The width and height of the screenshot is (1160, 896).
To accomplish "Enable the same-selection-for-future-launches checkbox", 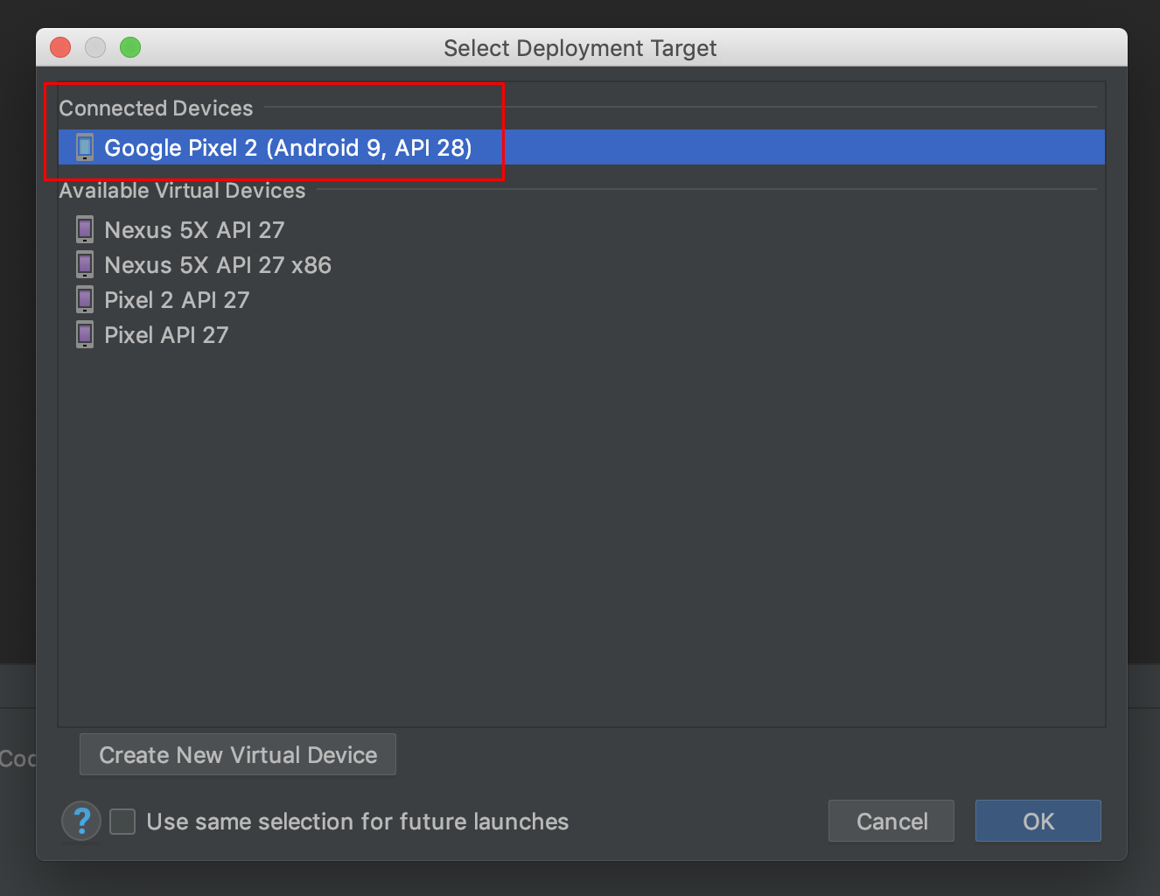I will coord(122,822).
